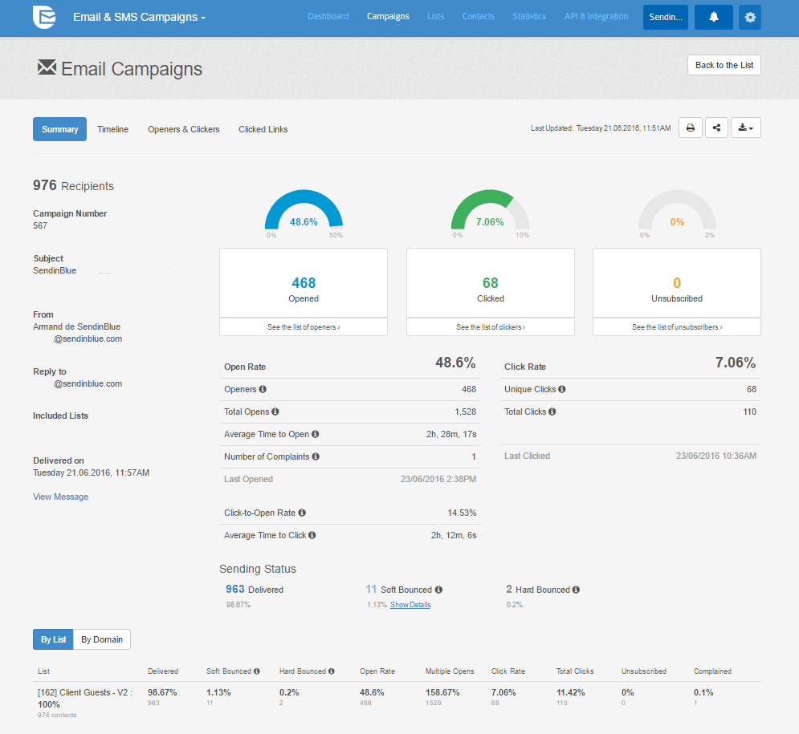The image size is (799, 734).
Task: Click the 976 Recipients heading
Action: point(73,185)
